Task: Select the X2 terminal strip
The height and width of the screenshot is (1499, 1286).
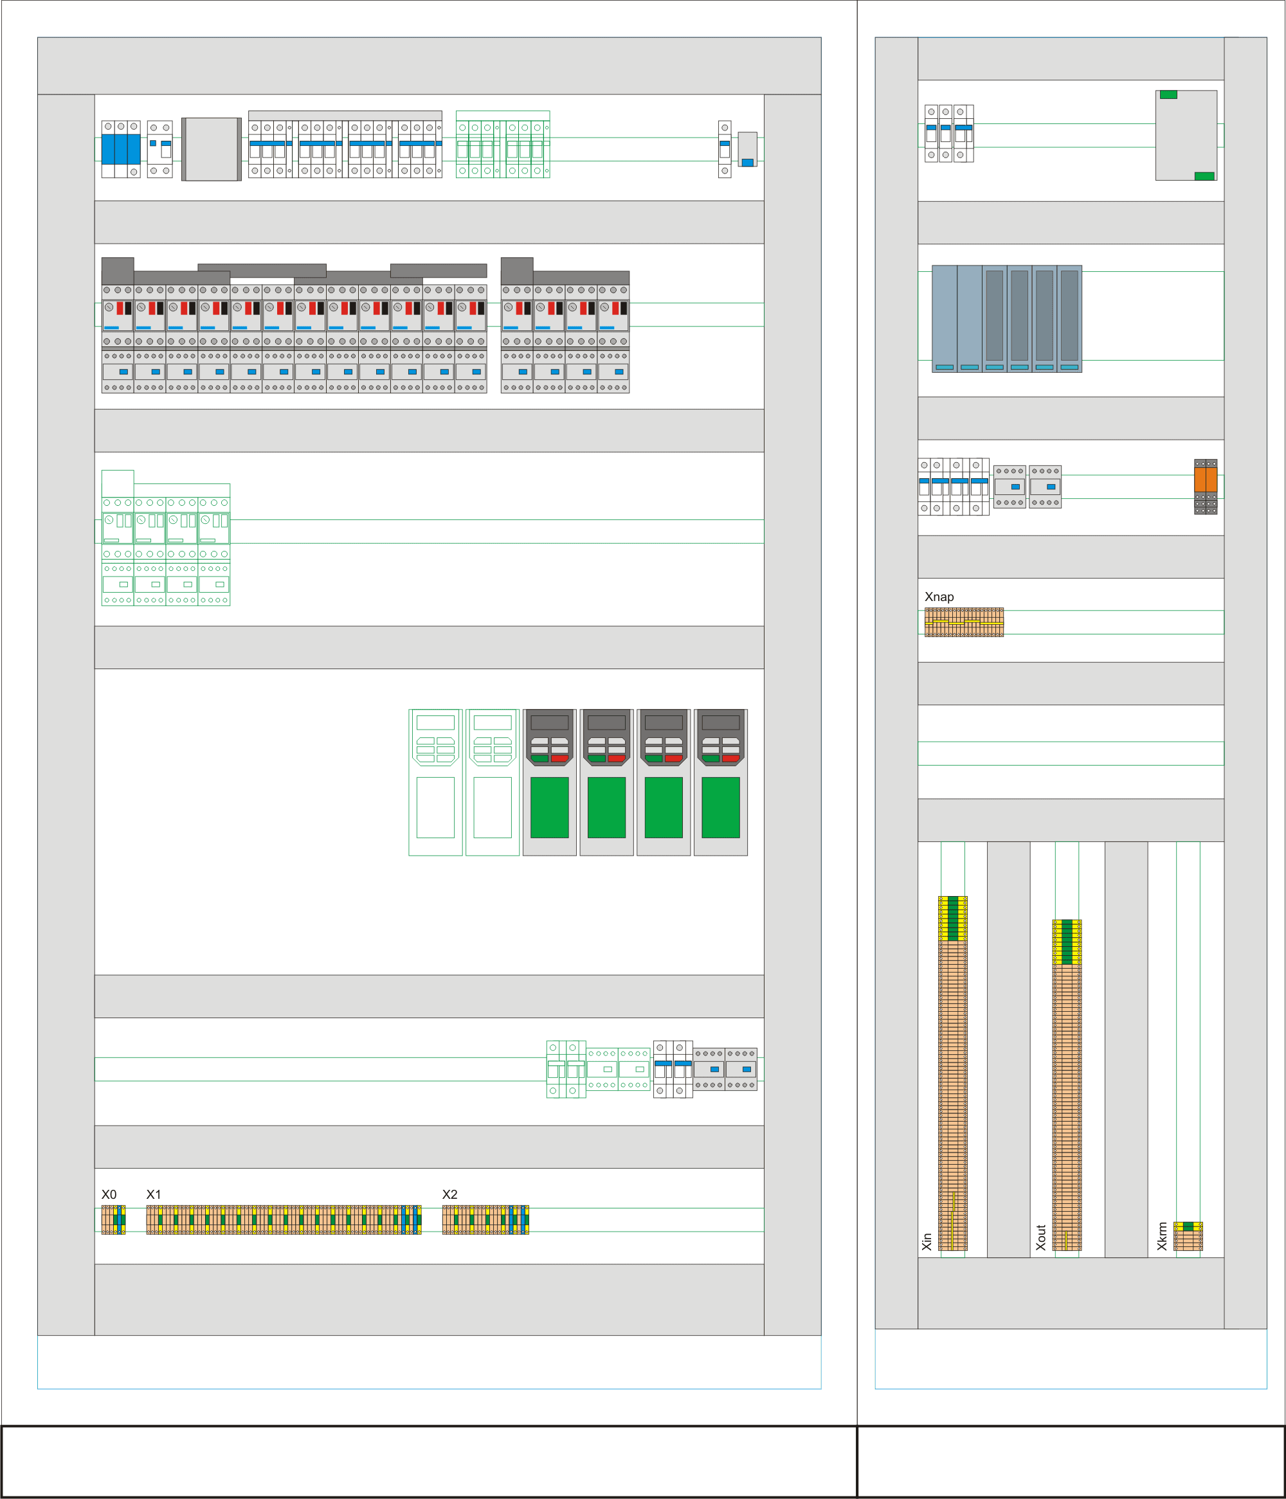Action: (485, 1219)
